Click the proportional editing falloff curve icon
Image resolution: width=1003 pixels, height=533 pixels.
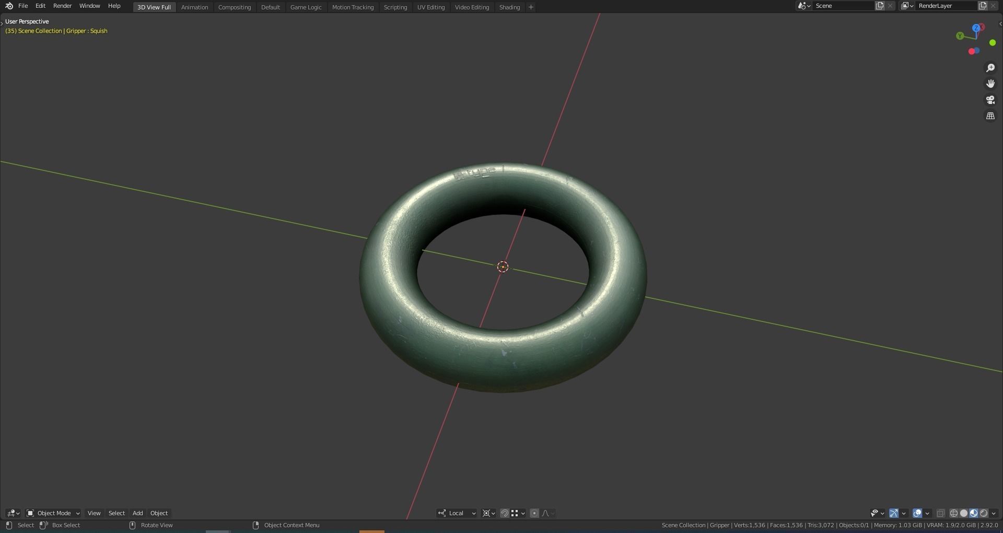point(547,513)
